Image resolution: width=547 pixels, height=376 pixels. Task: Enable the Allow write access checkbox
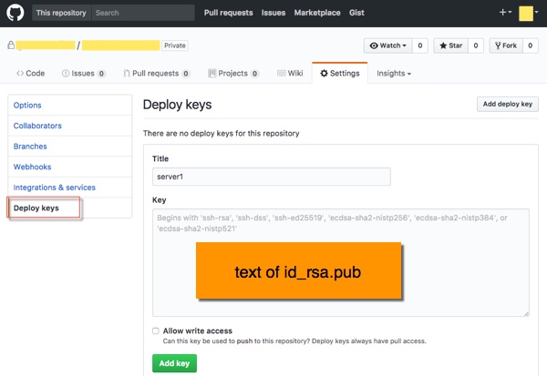(x=156, y=330)
